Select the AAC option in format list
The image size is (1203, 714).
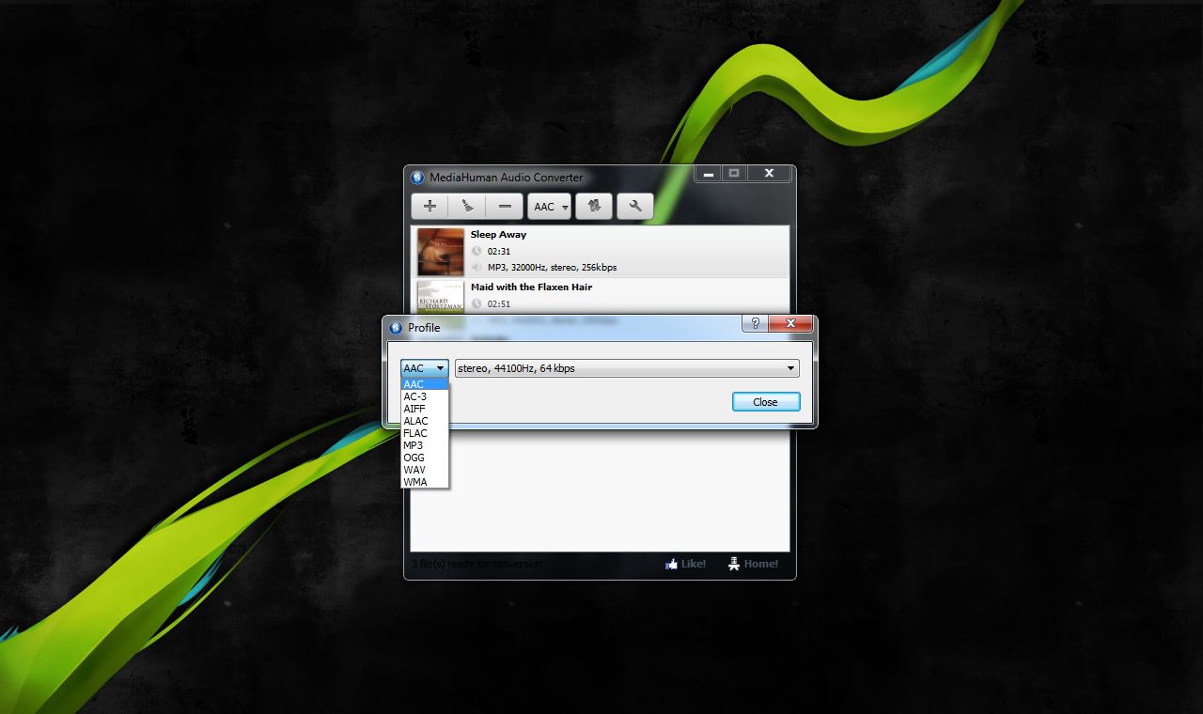tap(425, 384)
